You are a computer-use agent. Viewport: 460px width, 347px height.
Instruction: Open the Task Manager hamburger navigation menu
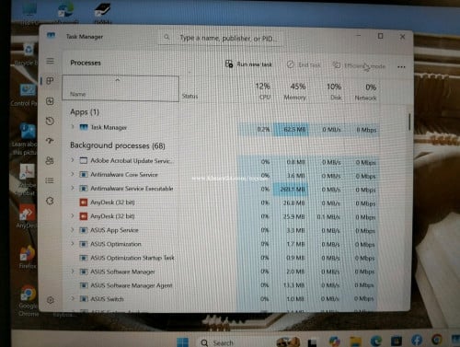(x=51, y=61)
